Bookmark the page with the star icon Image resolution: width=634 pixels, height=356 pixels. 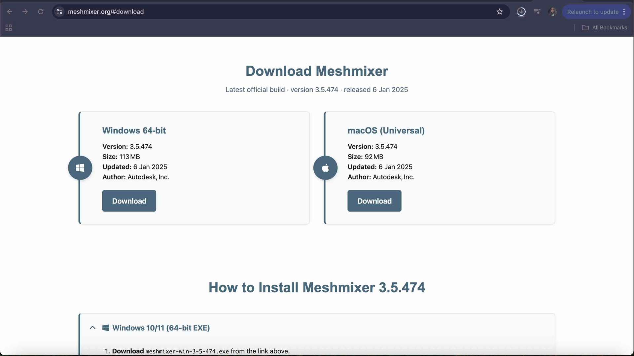pyautogui.click(x=500, y=12)
